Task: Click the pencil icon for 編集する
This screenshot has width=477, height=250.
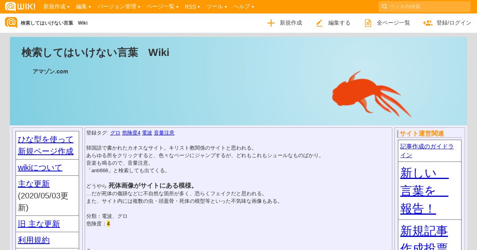Action: (320, 23)
